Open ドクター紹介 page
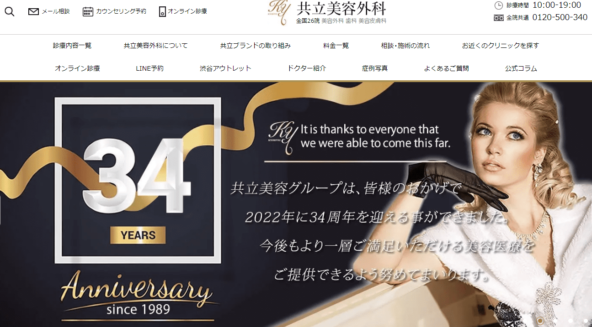Image resolution: width=592 pixels, height=327 pixels. [x=307, y=68]
